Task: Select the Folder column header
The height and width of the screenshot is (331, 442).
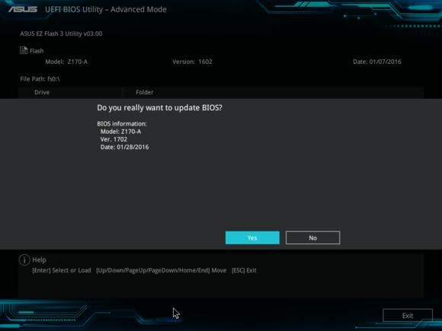Action: pyautogui.click(x=145, y=92)
